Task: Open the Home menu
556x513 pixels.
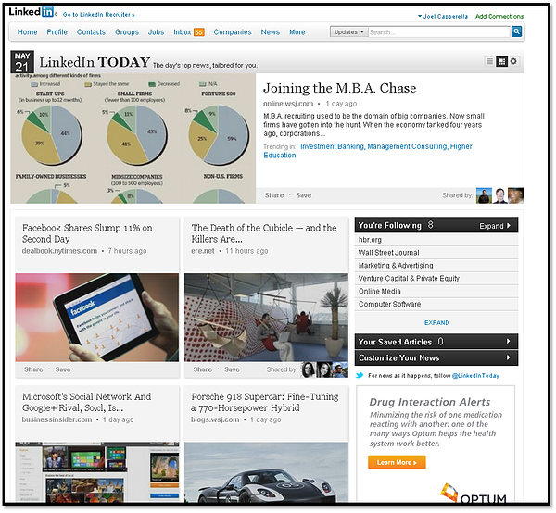Action: pyautogui.click(x=27, y=32)
